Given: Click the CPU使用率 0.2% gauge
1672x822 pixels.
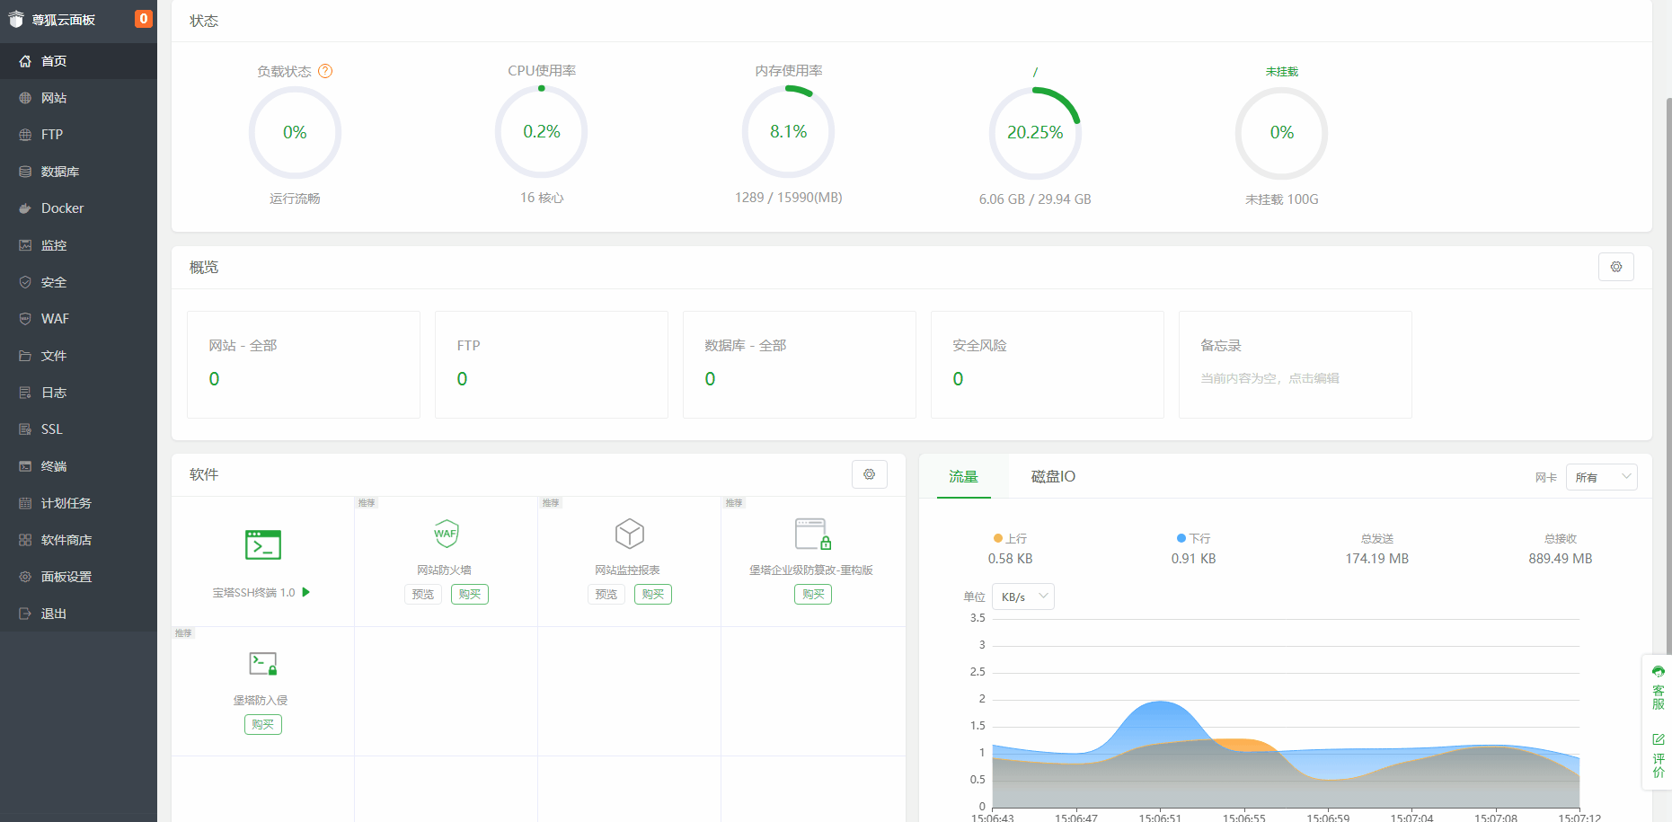Looking at the screenshot, I should [542, 132].
